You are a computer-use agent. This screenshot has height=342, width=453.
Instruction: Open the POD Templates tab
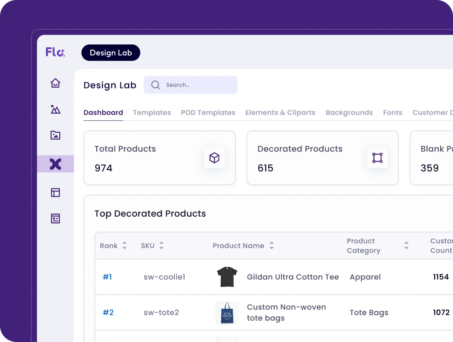(208, 112)
